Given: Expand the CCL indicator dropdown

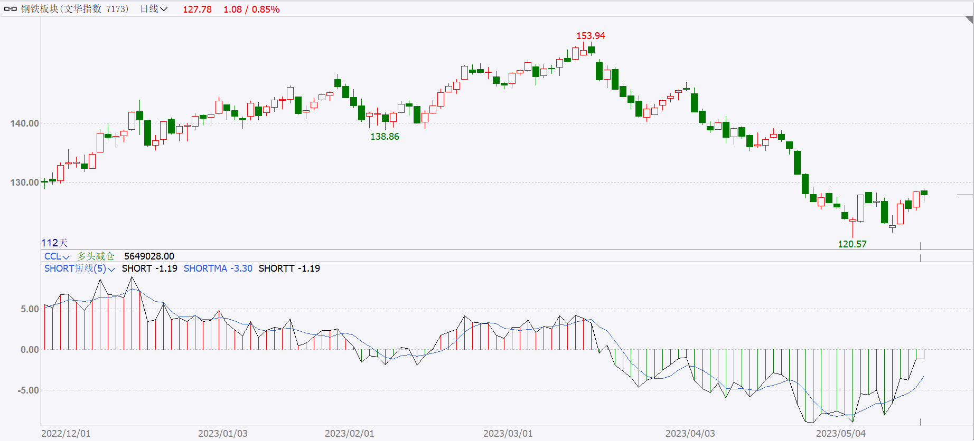Looking at the screenshot, I should pos(57,256).
